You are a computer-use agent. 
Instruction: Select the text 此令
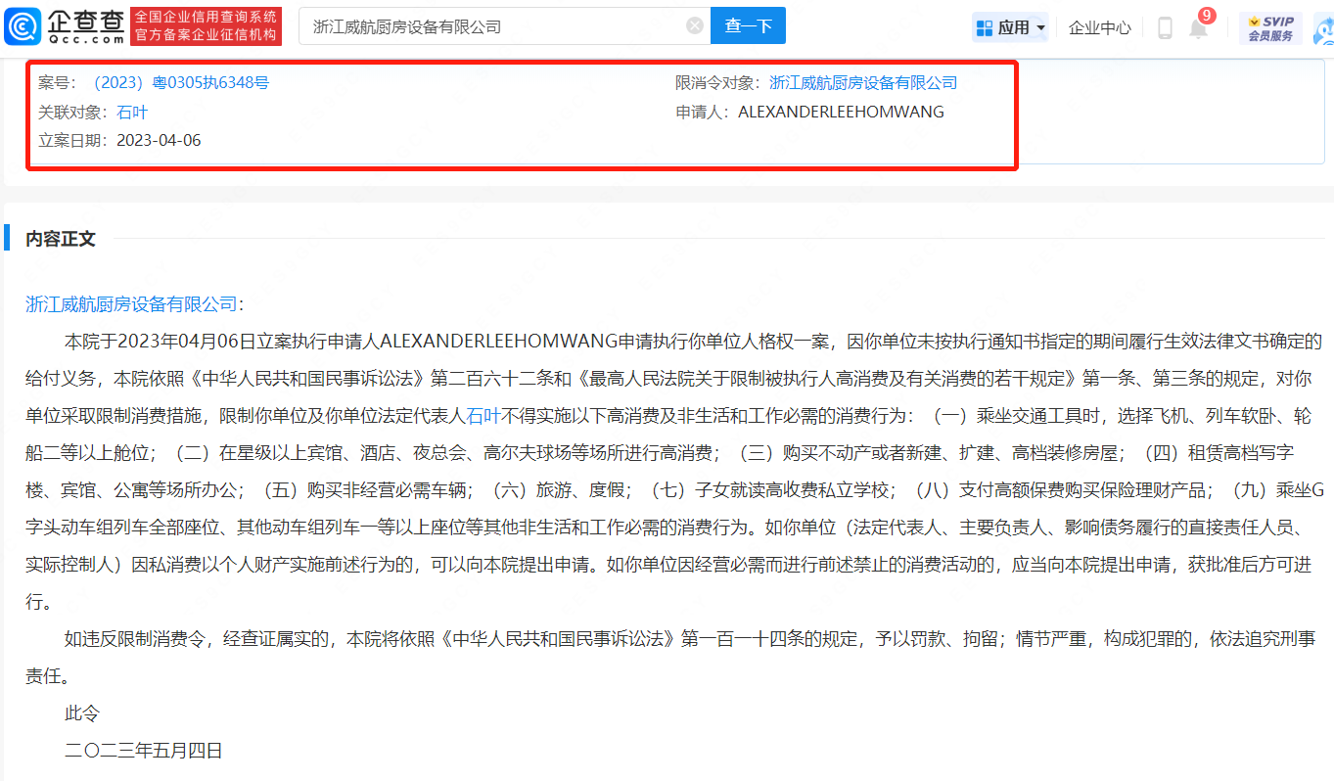[82, 713]
